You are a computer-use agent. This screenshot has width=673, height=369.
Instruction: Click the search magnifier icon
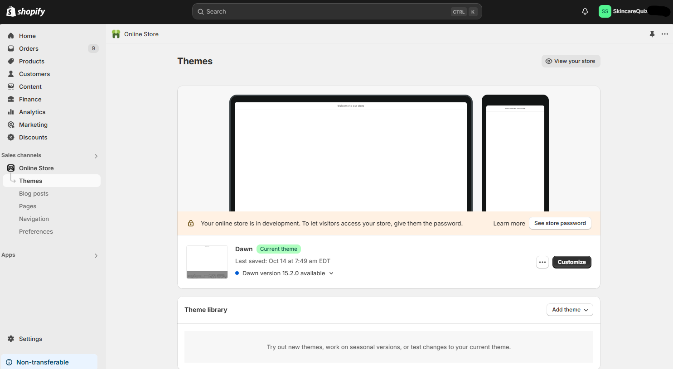tap(201, 12)
